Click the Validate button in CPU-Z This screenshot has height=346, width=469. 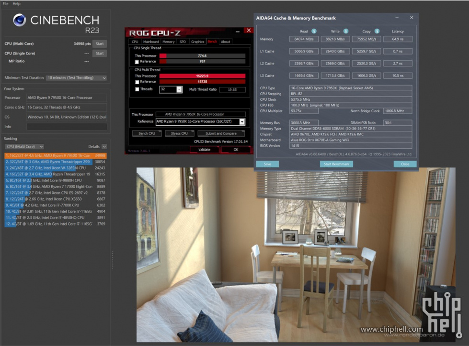click(205, 150)
